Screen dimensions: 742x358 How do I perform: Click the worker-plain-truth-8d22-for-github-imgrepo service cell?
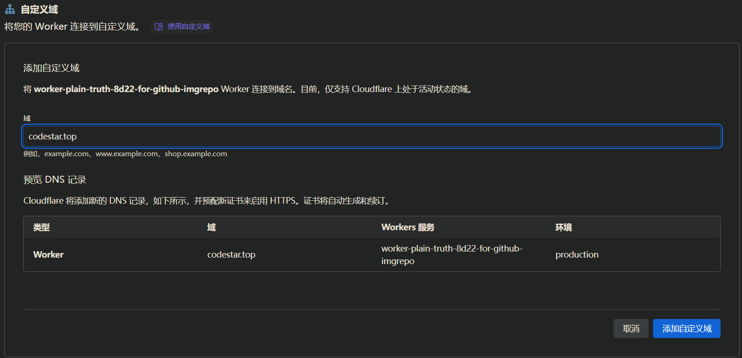click(452, 255)
